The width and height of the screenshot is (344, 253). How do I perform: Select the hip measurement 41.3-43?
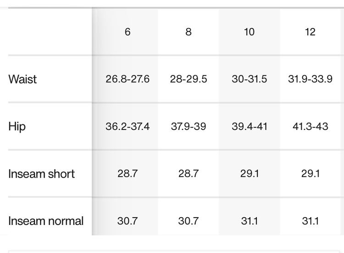311,126
